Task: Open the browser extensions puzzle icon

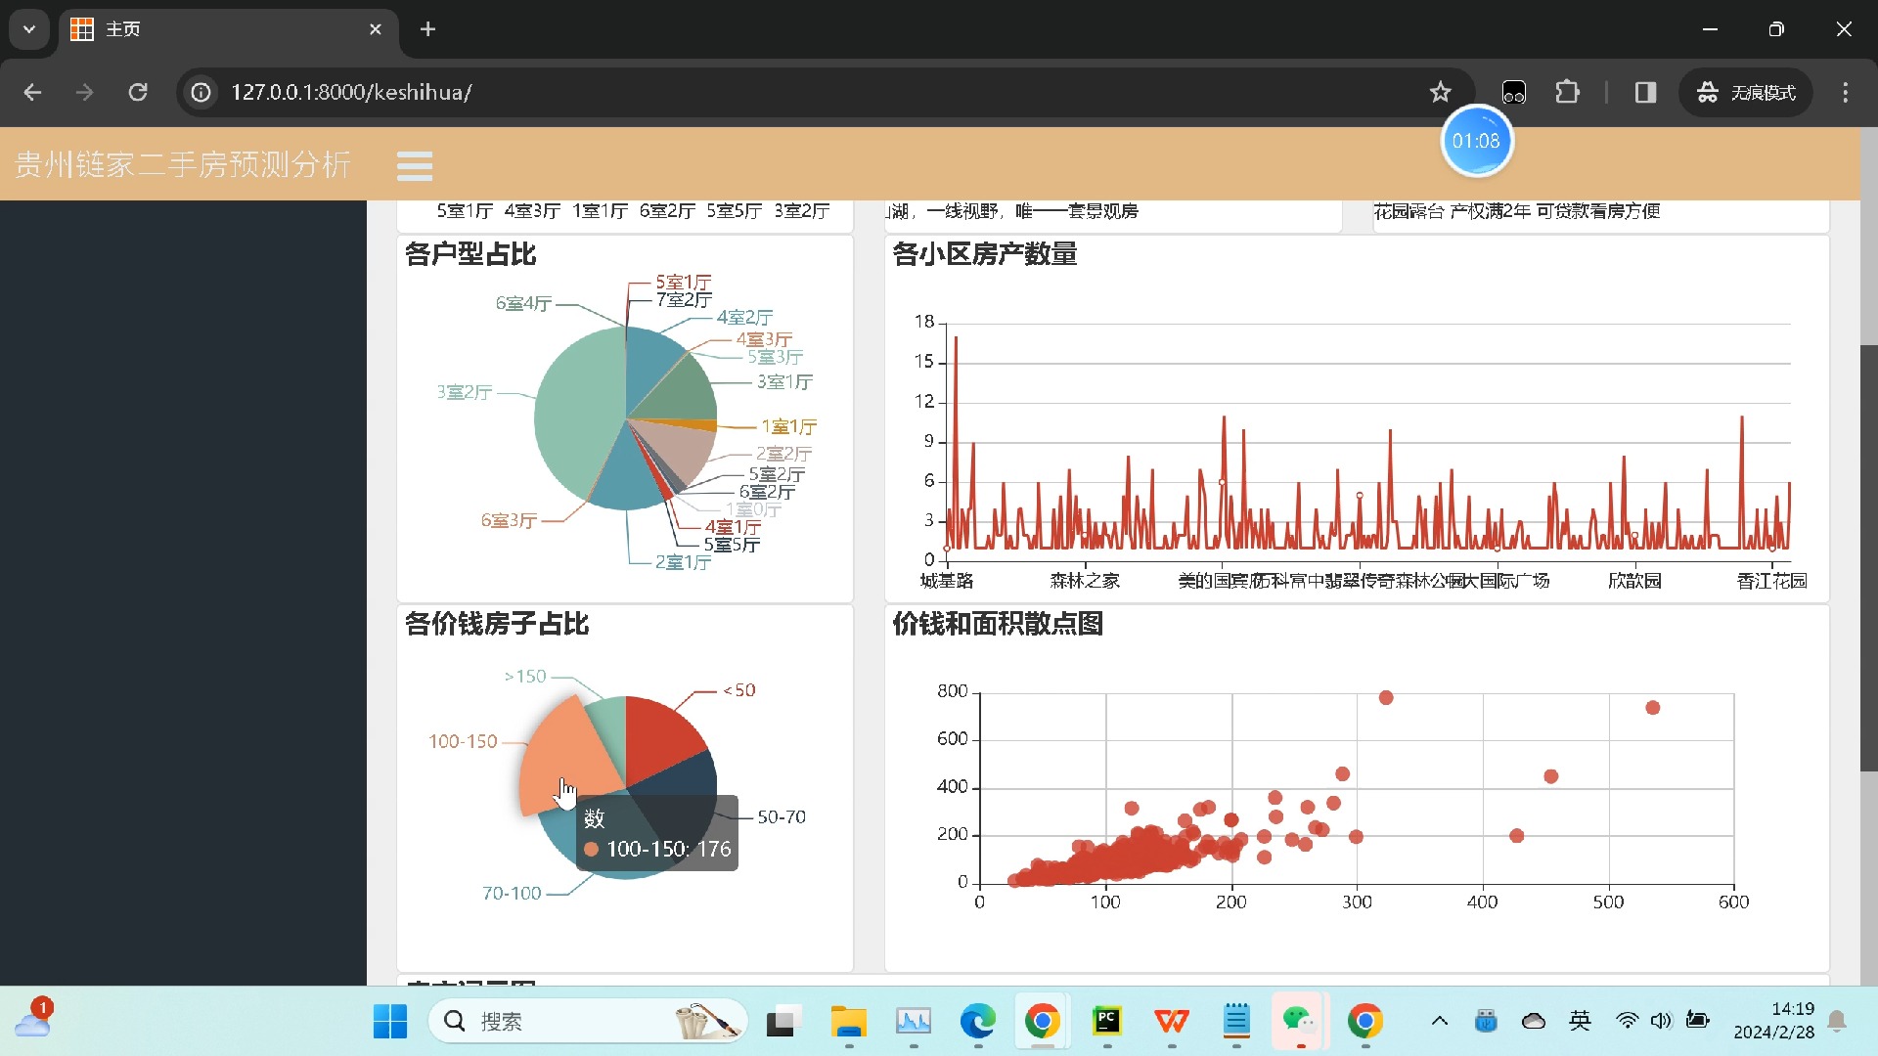Action: coord(1567,92)
